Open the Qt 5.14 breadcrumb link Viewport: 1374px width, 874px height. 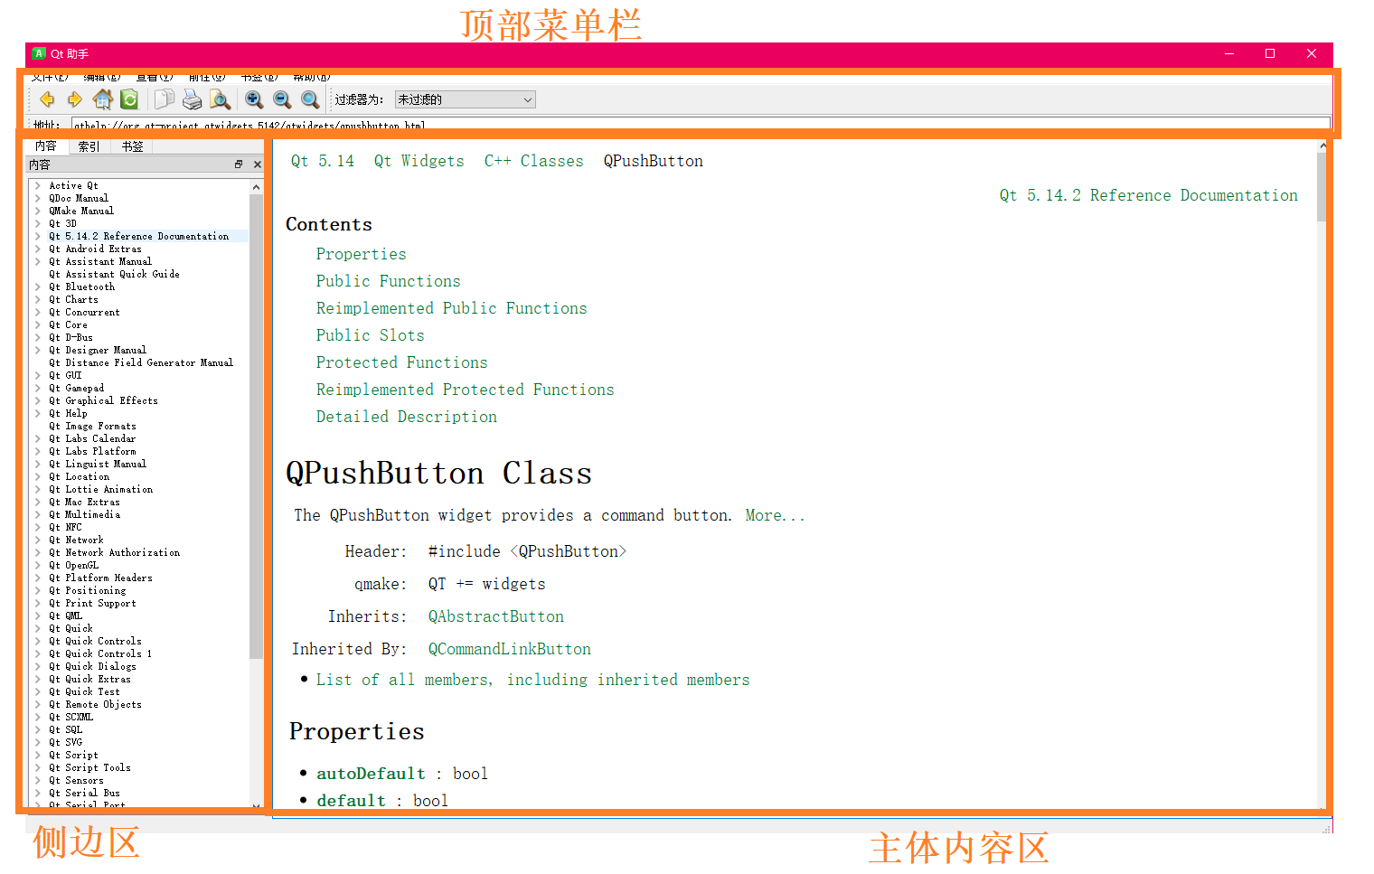point(323,161)
